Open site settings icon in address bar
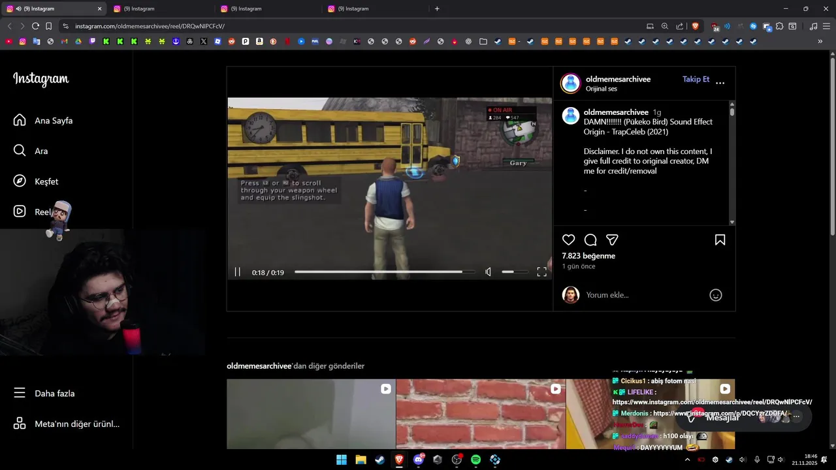 click(x=65, y=26)
